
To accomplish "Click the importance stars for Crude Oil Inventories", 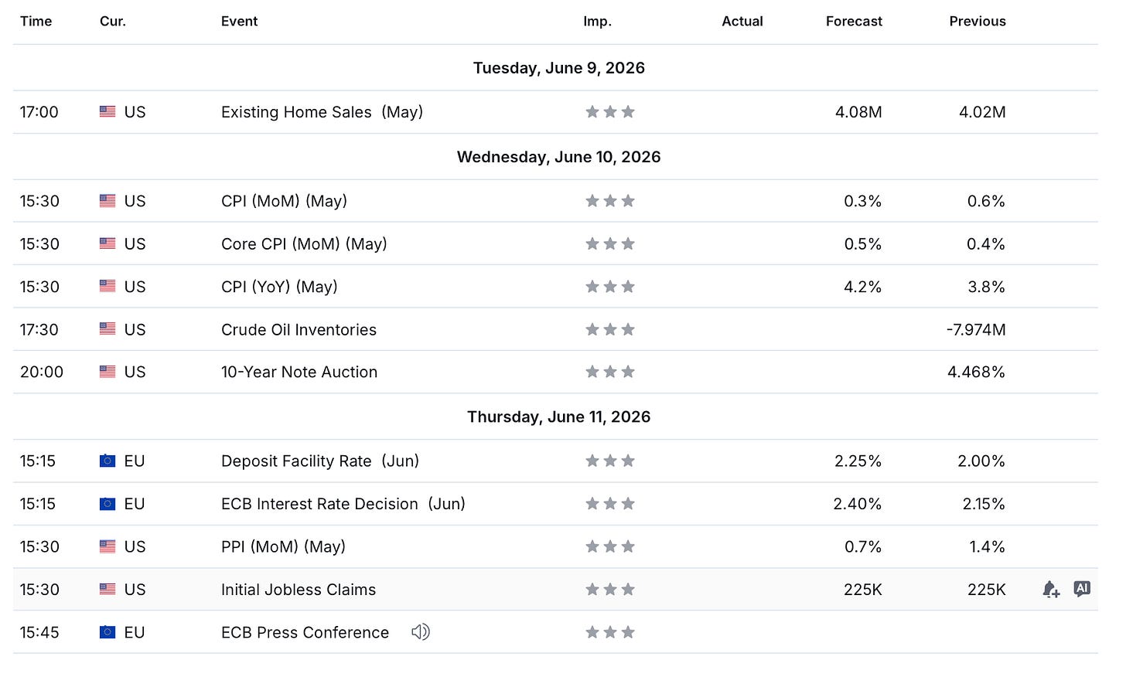I will (610, 330).
